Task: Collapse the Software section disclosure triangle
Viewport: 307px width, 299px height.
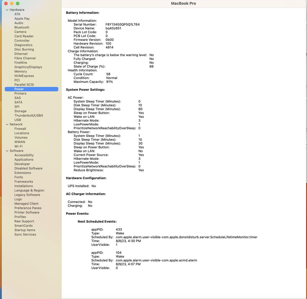Action: coord(7,151)
